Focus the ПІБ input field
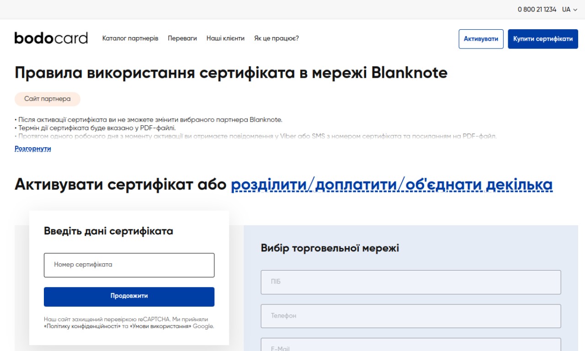585x351 pixels. [x=411, y=282]
